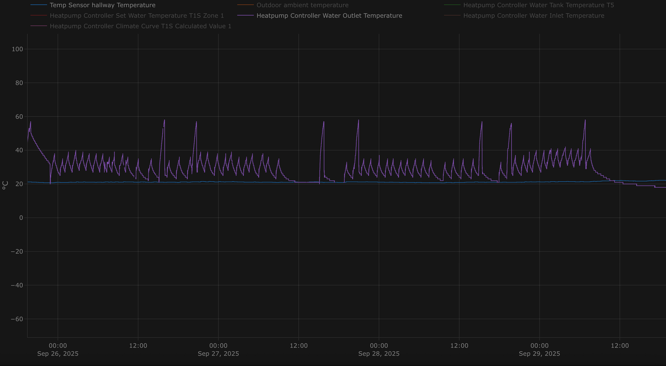This screenshot has height=366, width=666.
Task: Show the Outdoor ambient temperature trace
Action: 302,5
